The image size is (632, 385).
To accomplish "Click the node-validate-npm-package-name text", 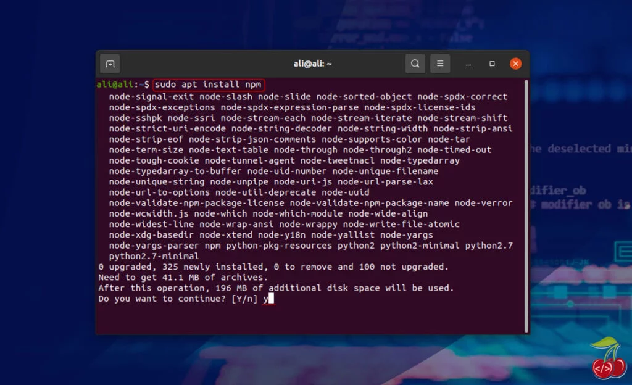I will [369, 203].
